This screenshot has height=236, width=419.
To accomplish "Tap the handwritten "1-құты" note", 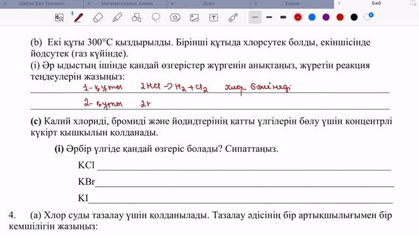I will [x=103, y=88].
